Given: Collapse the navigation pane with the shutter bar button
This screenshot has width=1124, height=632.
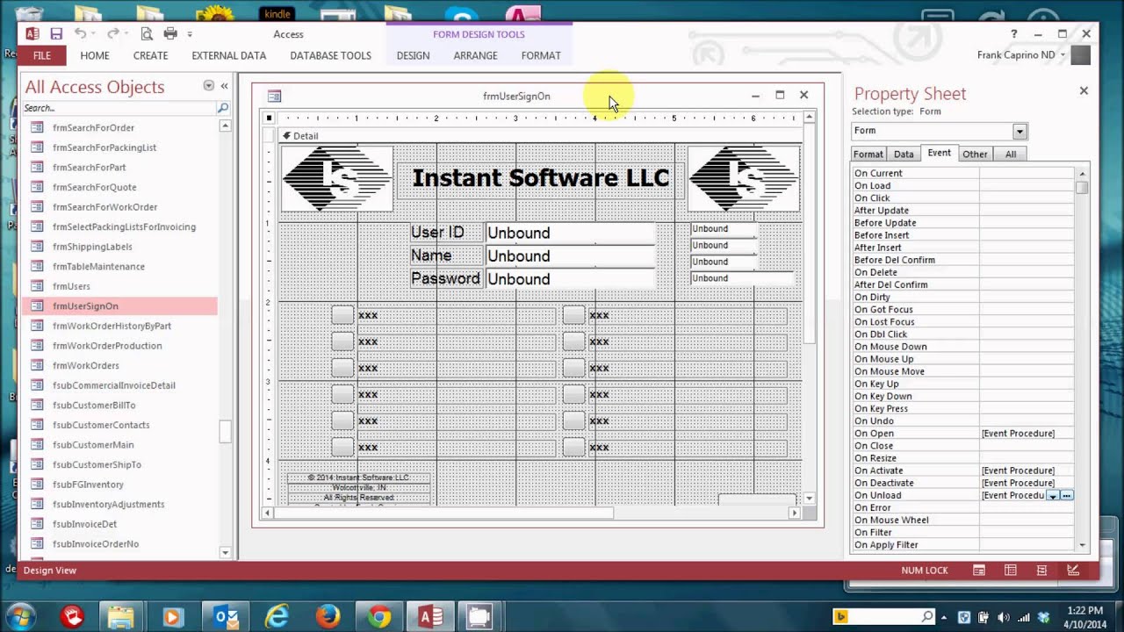Looking at the screenshot, I should 225,86.
